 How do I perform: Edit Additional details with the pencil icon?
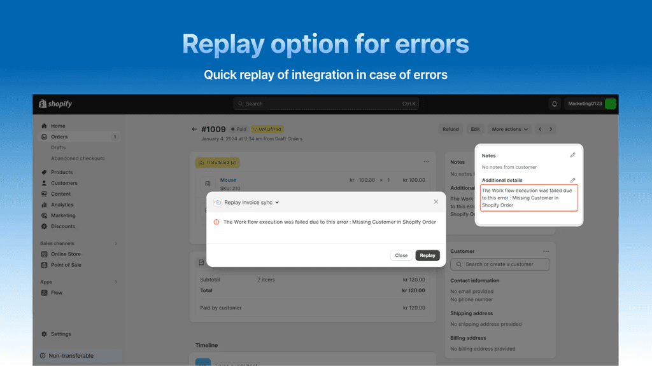pyautogui.click(x=572, y=179)
